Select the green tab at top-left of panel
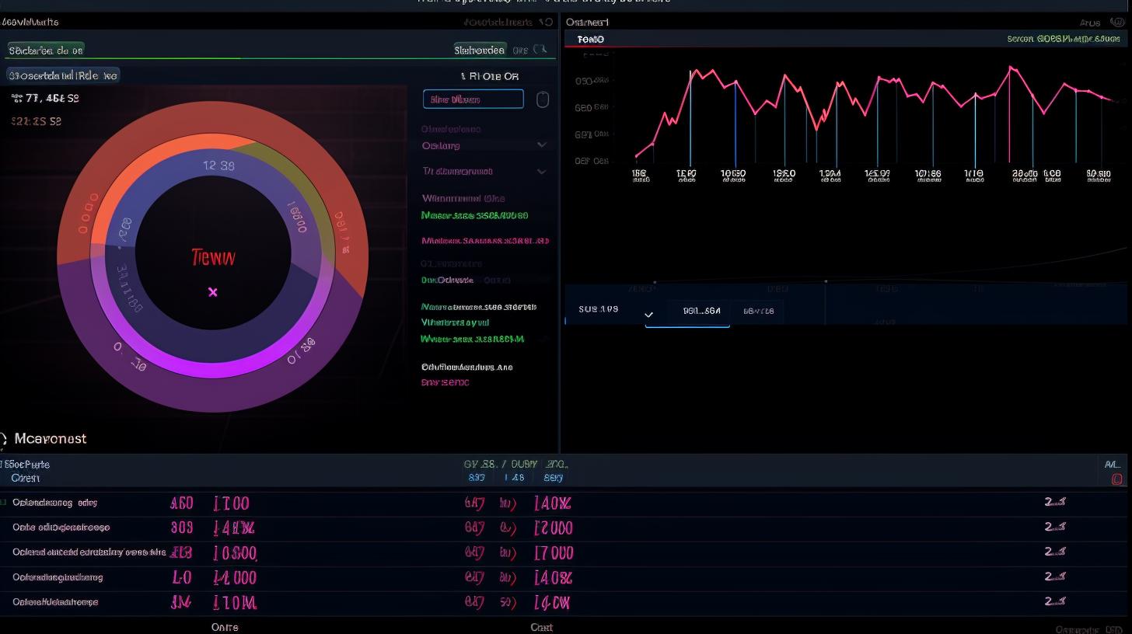Viewport: 1132px width, 634px height. 45,51
